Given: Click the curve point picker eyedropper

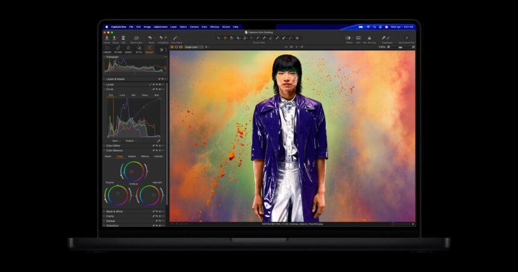Looking at the screenshot, I should point(158,141).
